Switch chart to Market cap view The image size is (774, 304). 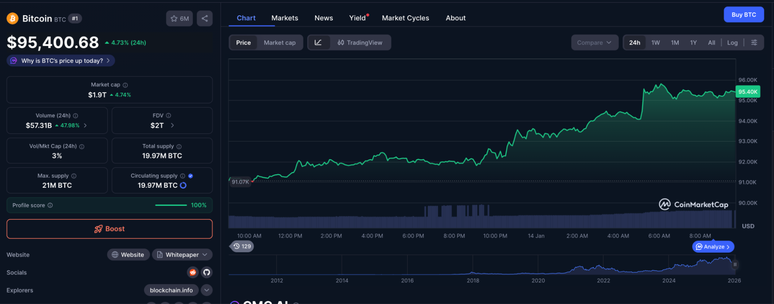tap(280, 42)
